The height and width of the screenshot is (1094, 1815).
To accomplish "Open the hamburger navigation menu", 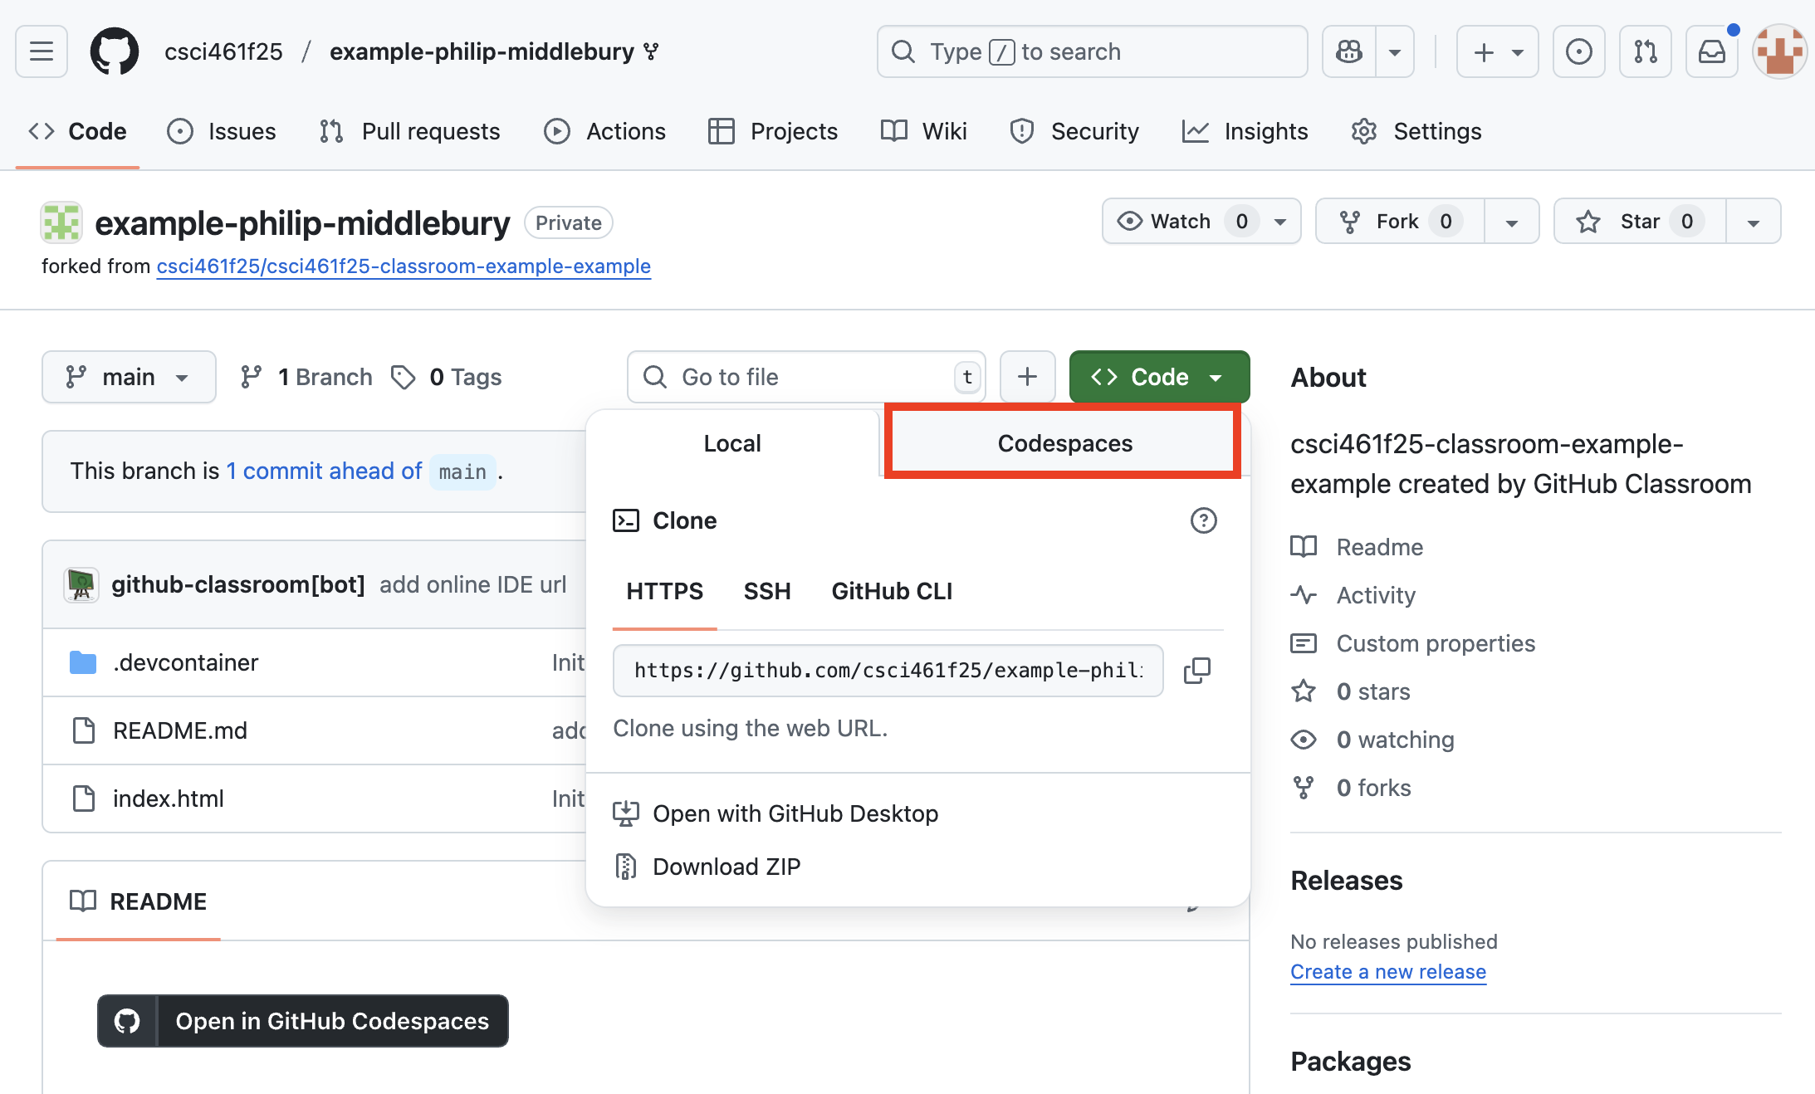I will coord(42,51).
